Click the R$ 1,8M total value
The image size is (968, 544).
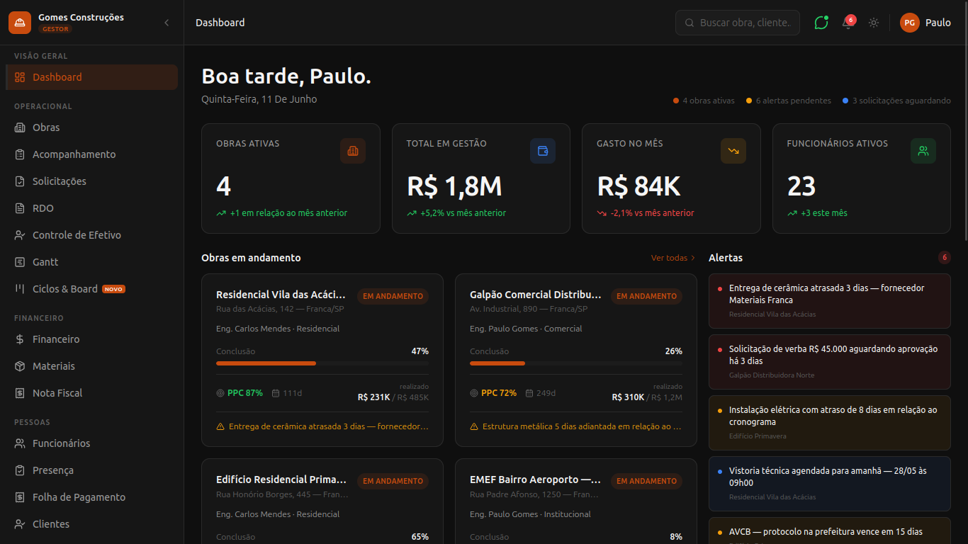pyautogui.click(x=454, y=186)
